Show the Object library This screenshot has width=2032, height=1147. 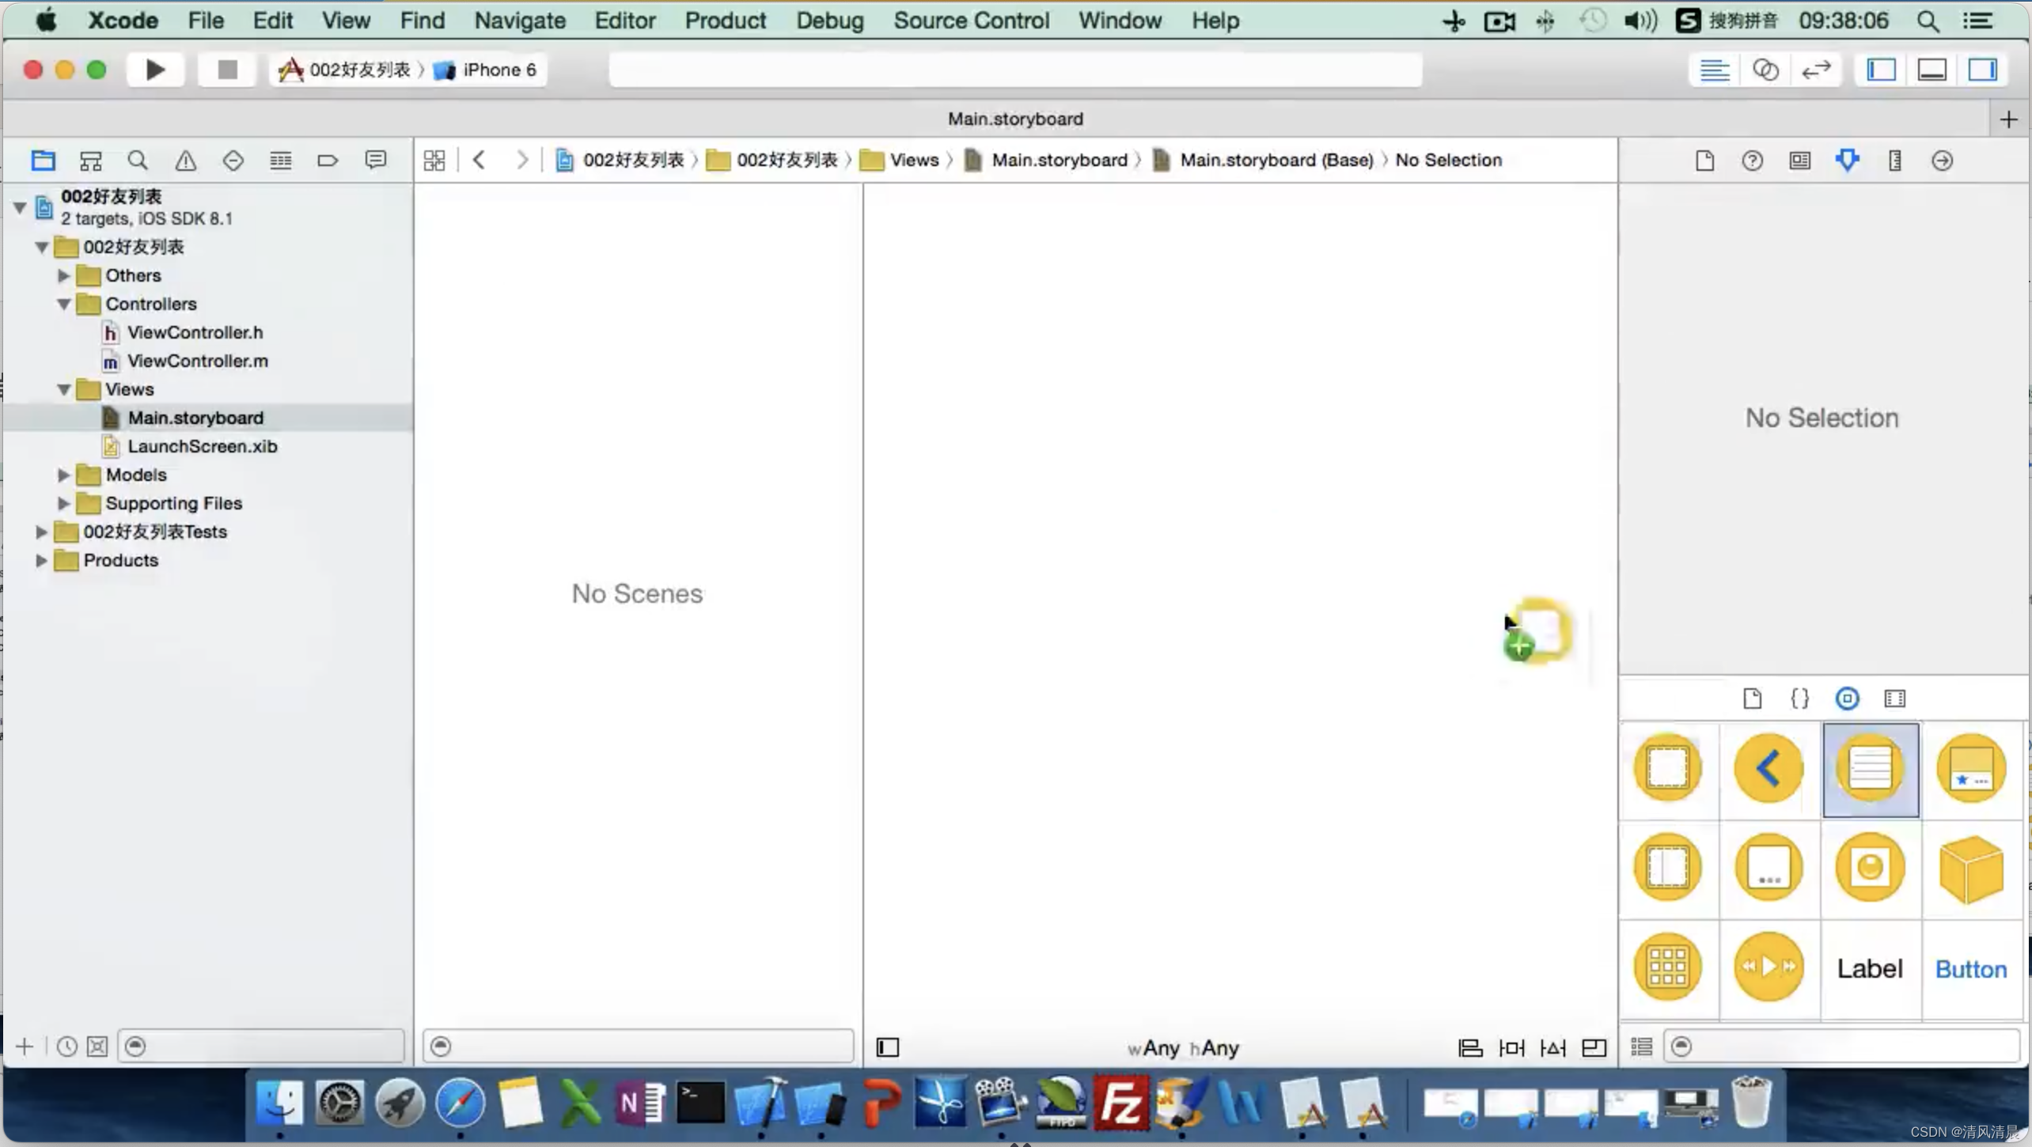click(1847, 698)
